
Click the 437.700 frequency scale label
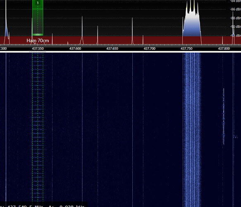(150, 48)
